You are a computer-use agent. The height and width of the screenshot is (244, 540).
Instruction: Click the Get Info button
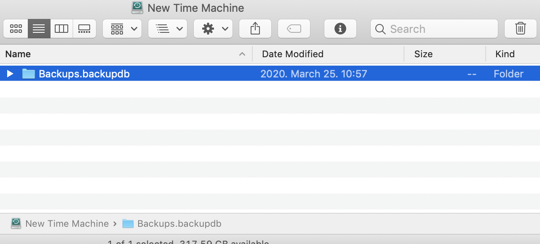pyautogui.click(x=340, y=29)
